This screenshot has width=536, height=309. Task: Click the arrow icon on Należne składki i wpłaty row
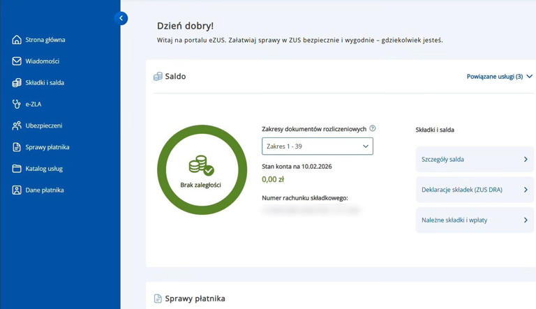point(526,220)
